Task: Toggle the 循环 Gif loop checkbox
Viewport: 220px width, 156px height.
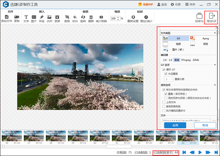Action: click(x=164, y=69)
